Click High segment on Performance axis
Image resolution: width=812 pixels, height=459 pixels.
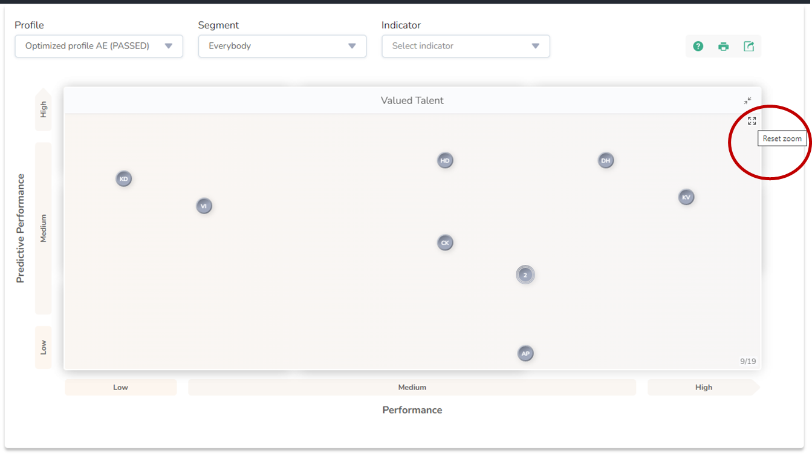point(703,388)
